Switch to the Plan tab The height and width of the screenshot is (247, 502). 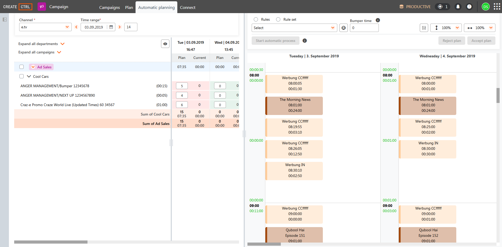[x=129, y=7]
